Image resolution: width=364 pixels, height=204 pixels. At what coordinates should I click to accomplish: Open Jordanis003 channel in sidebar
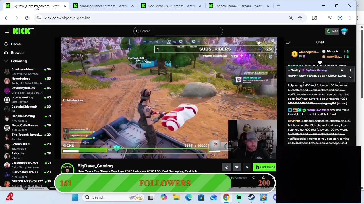(x=27, y=146)
